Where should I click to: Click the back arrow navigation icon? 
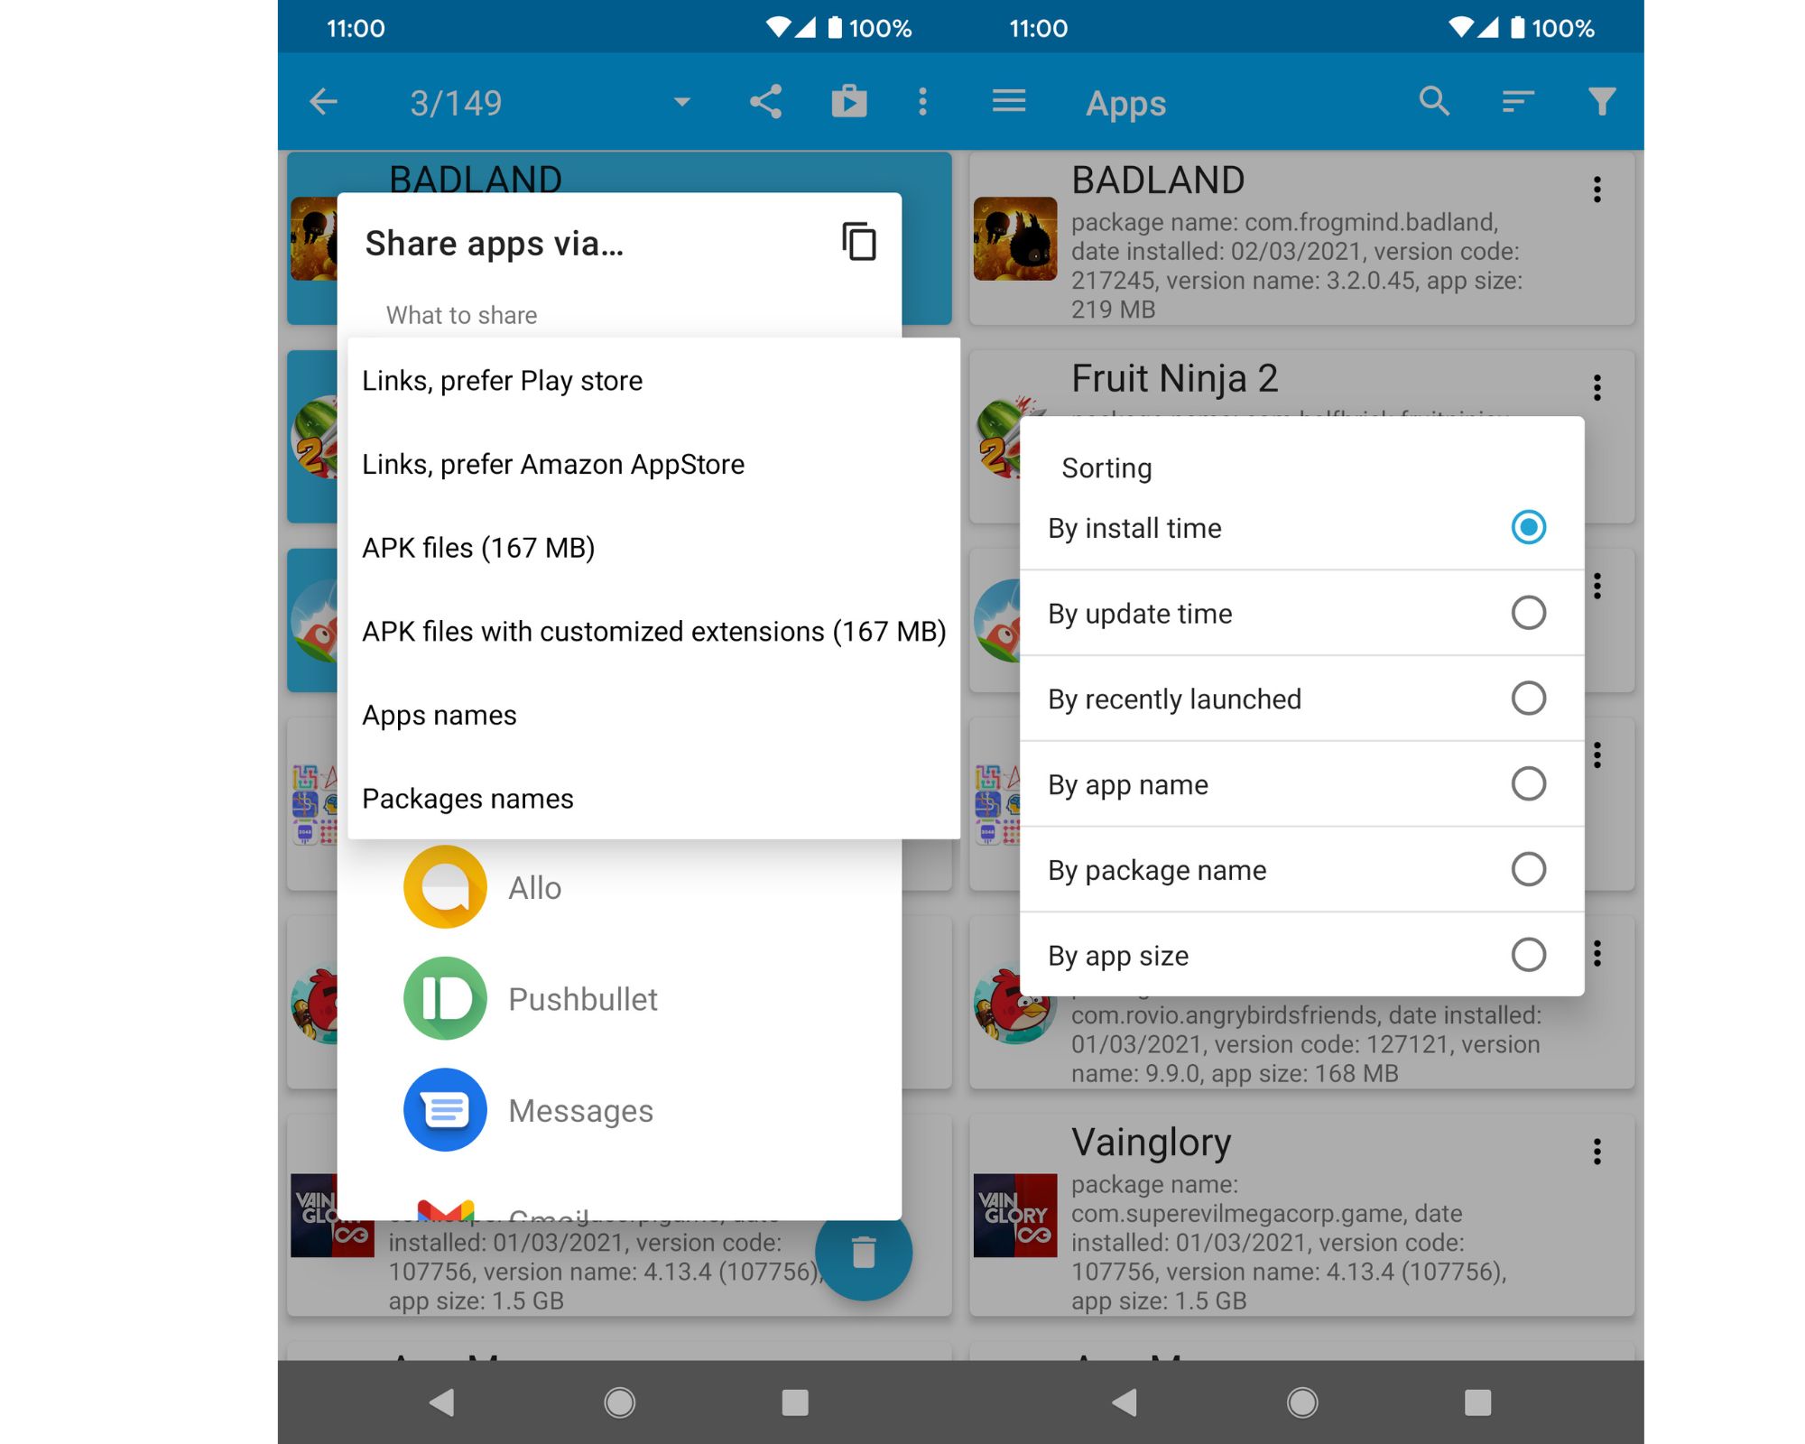(326, 102)
